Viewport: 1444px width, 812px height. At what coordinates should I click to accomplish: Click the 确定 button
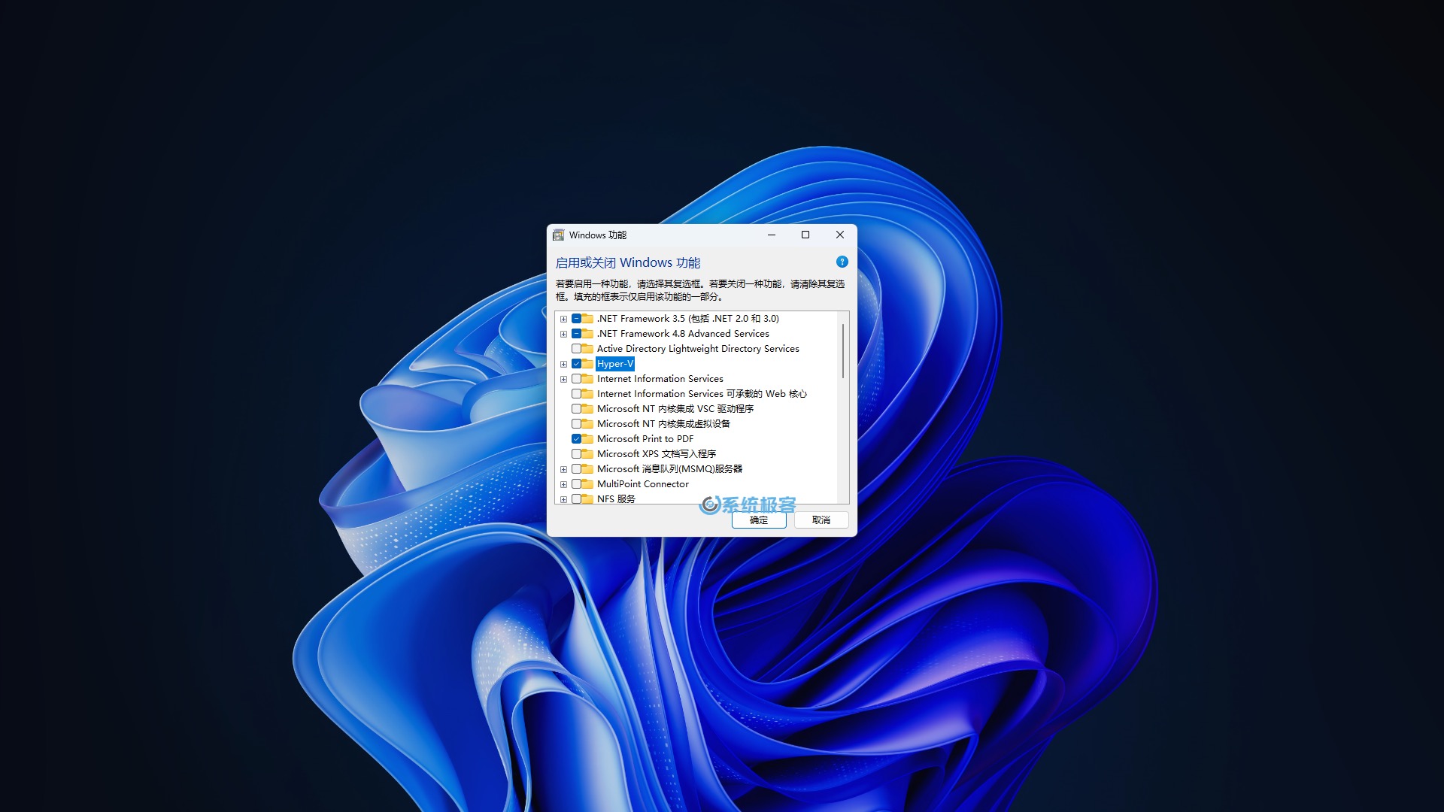(x=759, y=520)
